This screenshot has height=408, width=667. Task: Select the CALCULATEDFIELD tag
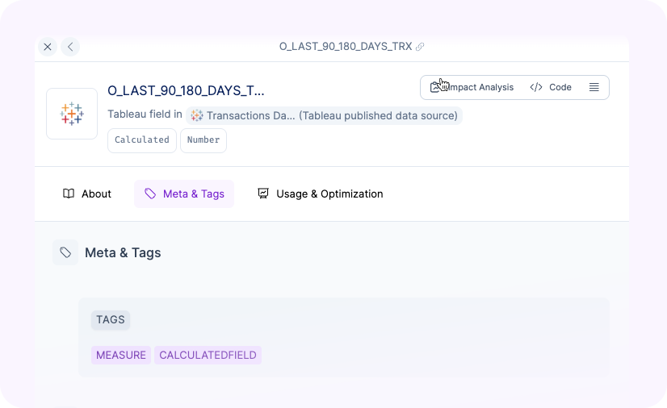pos(208,355)
